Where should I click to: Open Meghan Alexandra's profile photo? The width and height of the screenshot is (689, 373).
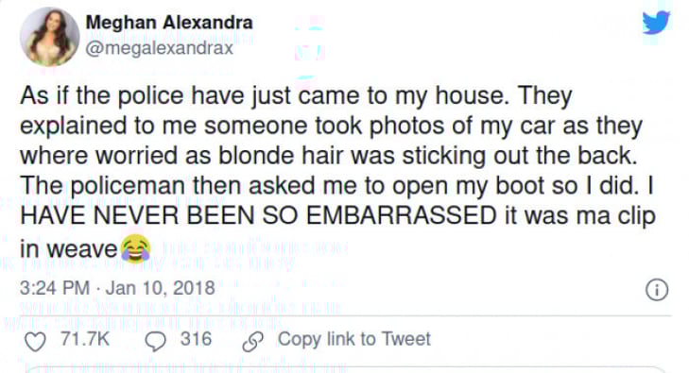point(50,37)
